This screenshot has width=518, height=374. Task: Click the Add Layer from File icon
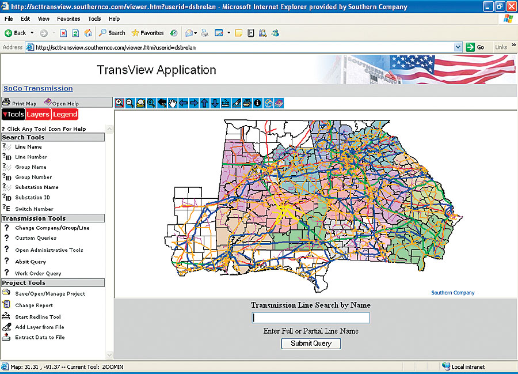click(x=6, y=327)
